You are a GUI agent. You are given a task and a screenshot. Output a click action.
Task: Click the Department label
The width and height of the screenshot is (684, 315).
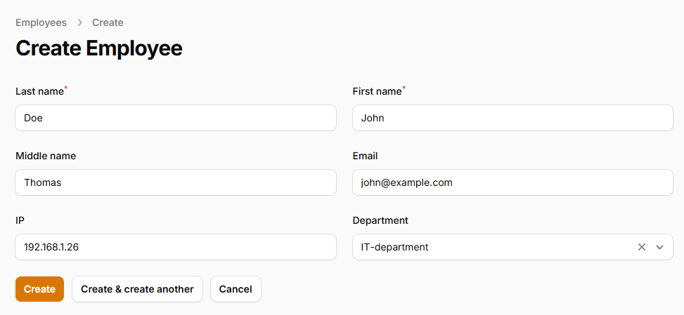pyautogui.click(x=380, y=220)
